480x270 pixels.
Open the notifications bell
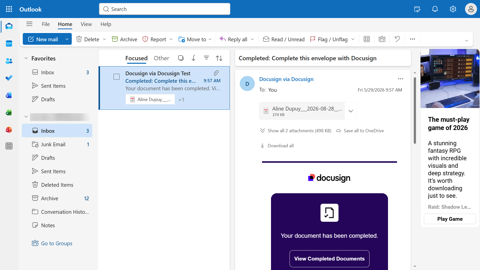(435, 9)
